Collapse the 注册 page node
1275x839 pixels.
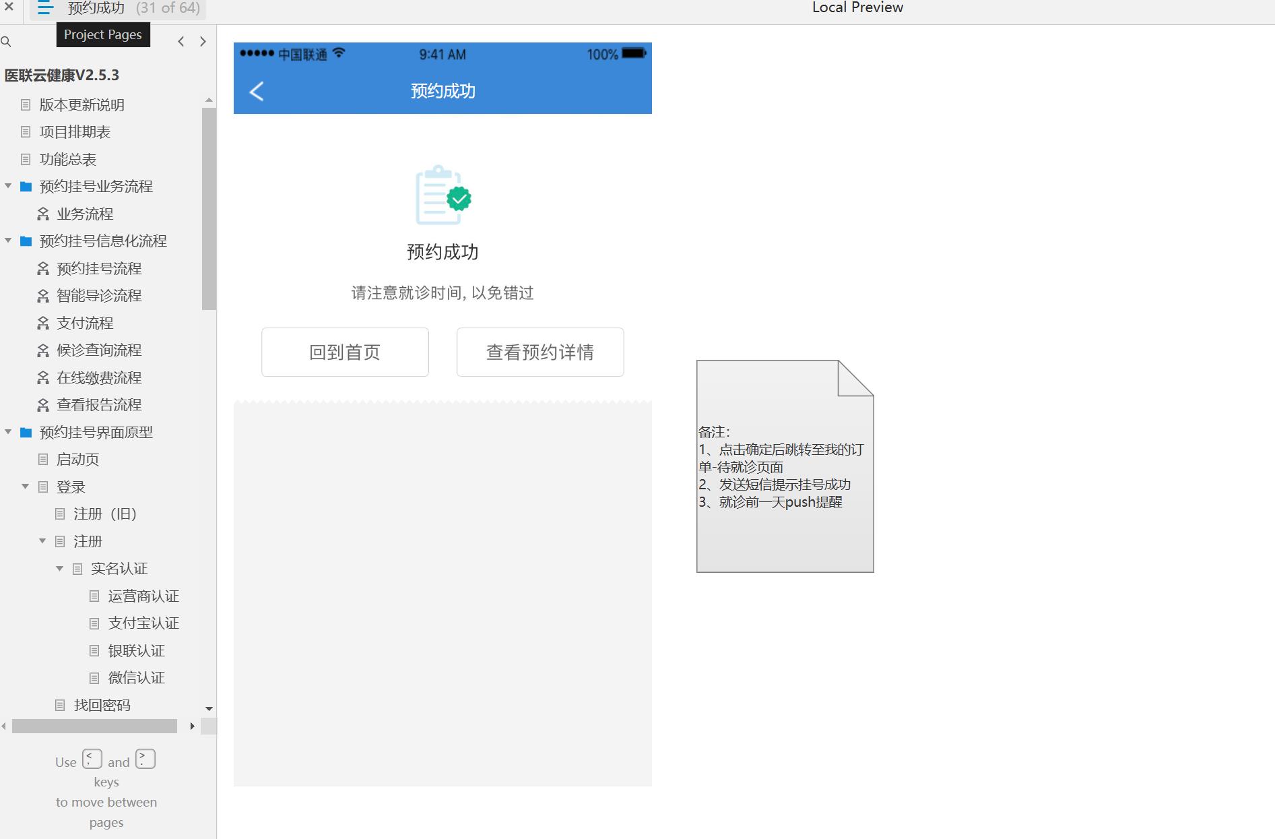point(42,541)
